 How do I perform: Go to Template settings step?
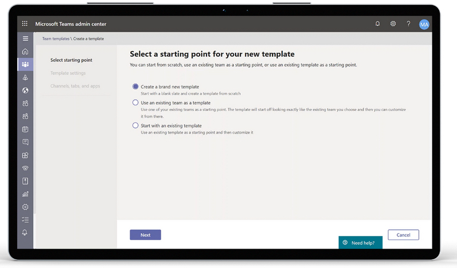[68, 73]
